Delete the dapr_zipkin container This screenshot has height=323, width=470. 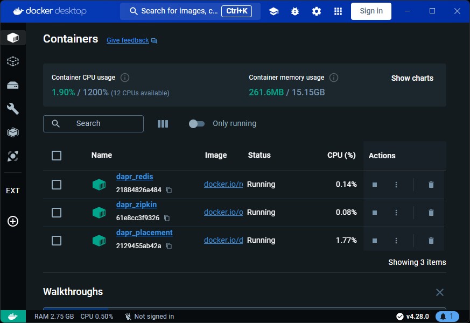[x=431, y=213]
